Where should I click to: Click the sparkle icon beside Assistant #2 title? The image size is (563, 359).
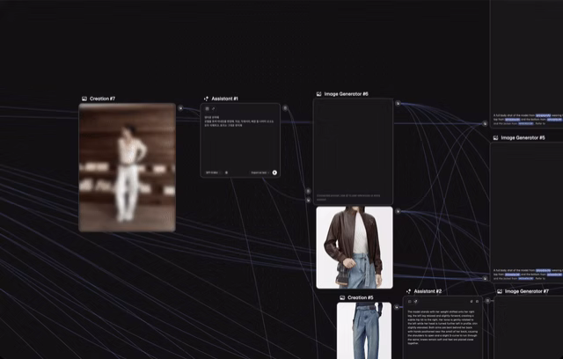coord(408,291)
